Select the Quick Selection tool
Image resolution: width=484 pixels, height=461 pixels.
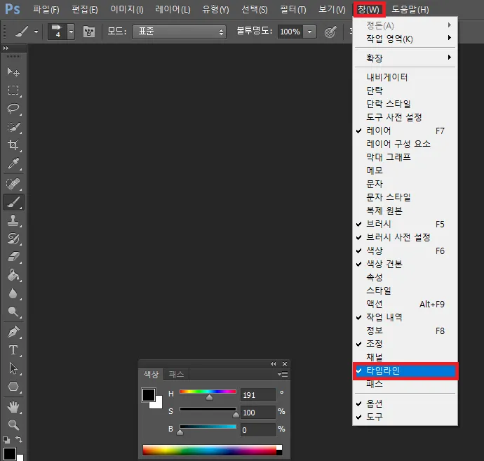point(13,126)
